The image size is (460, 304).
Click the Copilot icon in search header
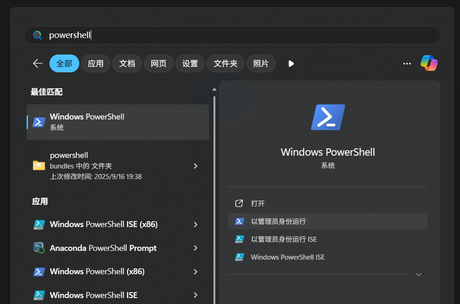pos(429,63)
